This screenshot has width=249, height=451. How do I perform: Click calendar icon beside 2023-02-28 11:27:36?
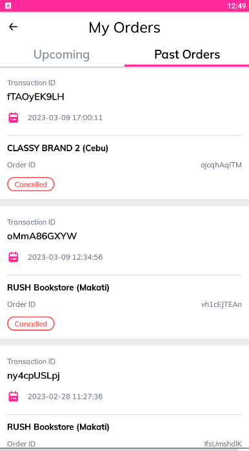(13, 396)
